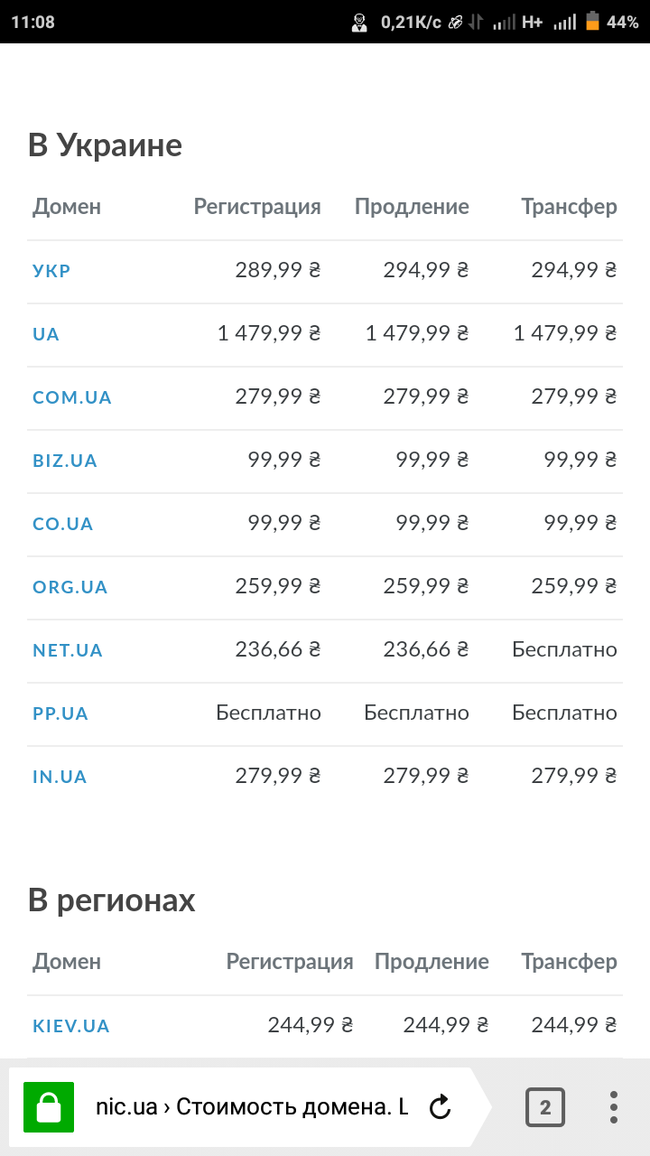This screenshot has height=1156, width=650.
Task: Open the BIZ.UA domain link
Action: click(65, 460)
